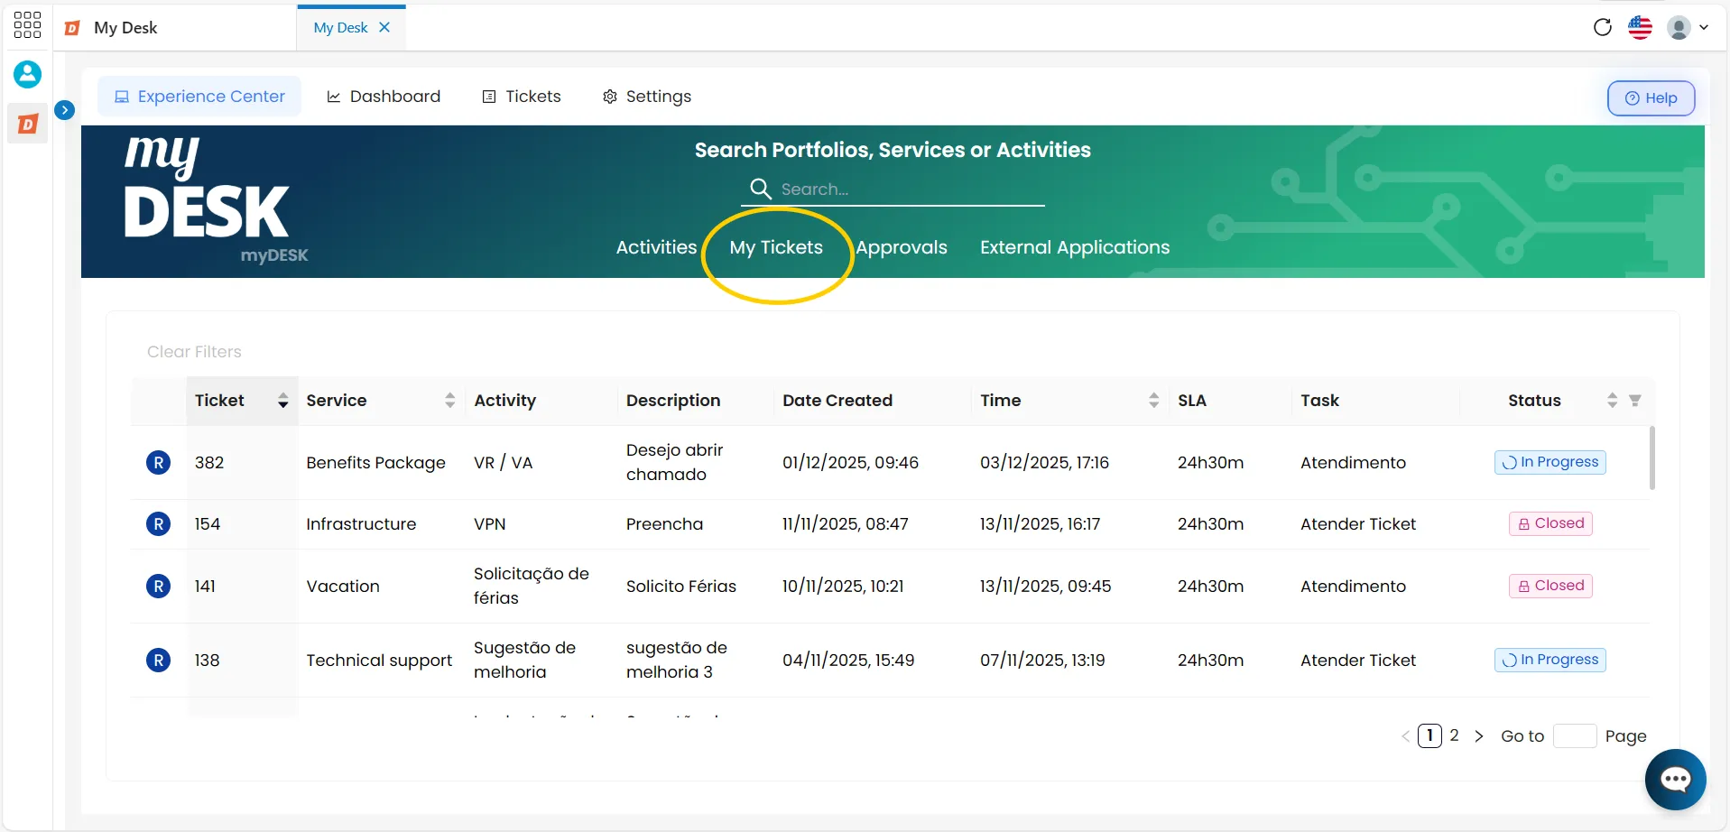Click Closed badge for ticket 154

(x=1550, y=523)
